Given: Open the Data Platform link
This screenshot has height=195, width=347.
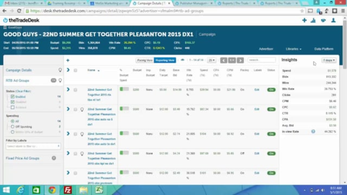Looking at the screenshot, I should [324, 49].
